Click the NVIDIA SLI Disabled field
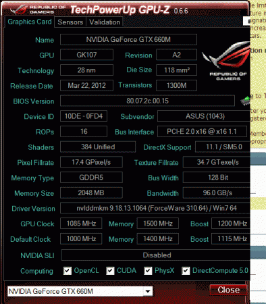The width and height of the screenshot is (266, 304). point(156,255)
